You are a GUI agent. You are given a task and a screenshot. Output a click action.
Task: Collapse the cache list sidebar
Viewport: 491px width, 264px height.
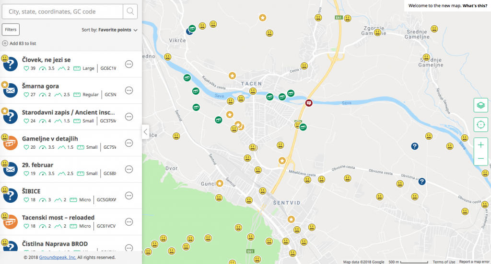pos(145,132)
